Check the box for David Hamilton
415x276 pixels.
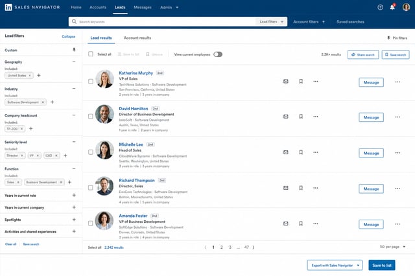click(x=91, y=117)
